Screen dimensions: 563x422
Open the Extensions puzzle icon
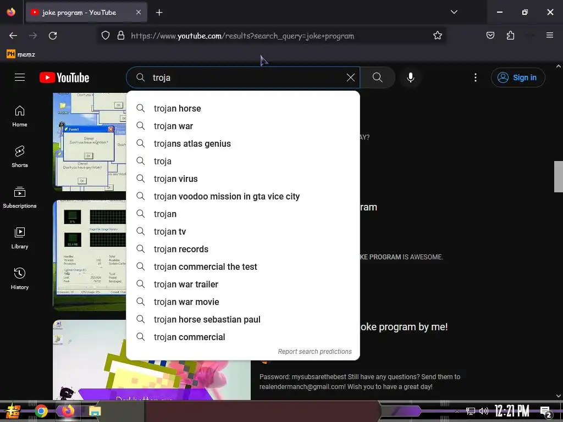510,36
